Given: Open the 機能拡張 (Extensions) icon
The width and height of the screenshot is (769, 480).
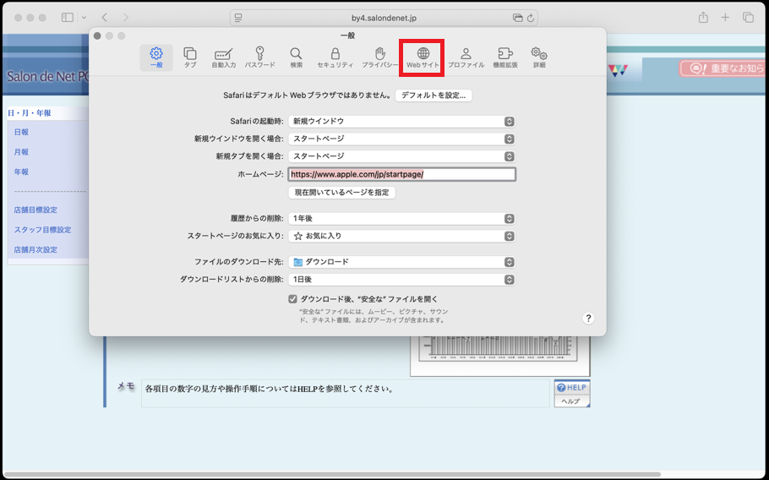Looking at the screenshot, I should (504, 57).
